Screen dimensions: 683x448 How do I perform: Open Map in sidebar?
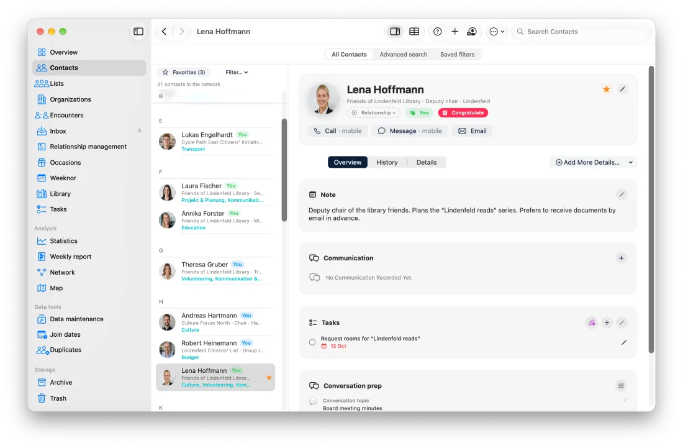coord(89,288)
